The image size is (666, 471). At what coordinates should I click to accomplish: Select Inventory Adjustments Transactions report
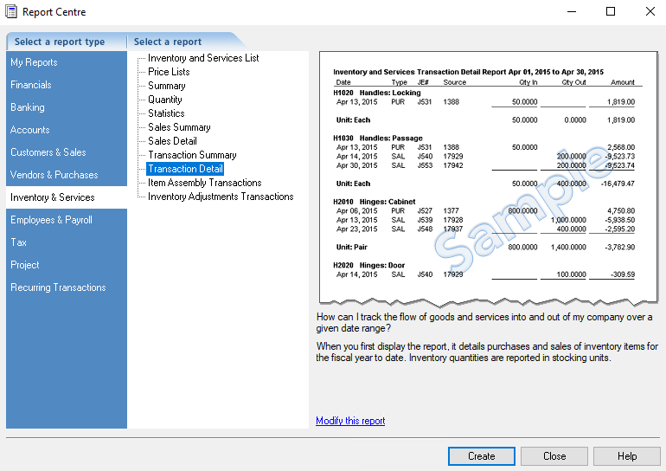tap(221, 197)
